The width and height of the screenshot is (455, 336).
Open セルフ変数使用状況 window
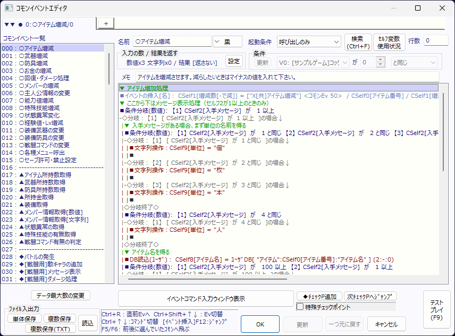pos(389,42)
